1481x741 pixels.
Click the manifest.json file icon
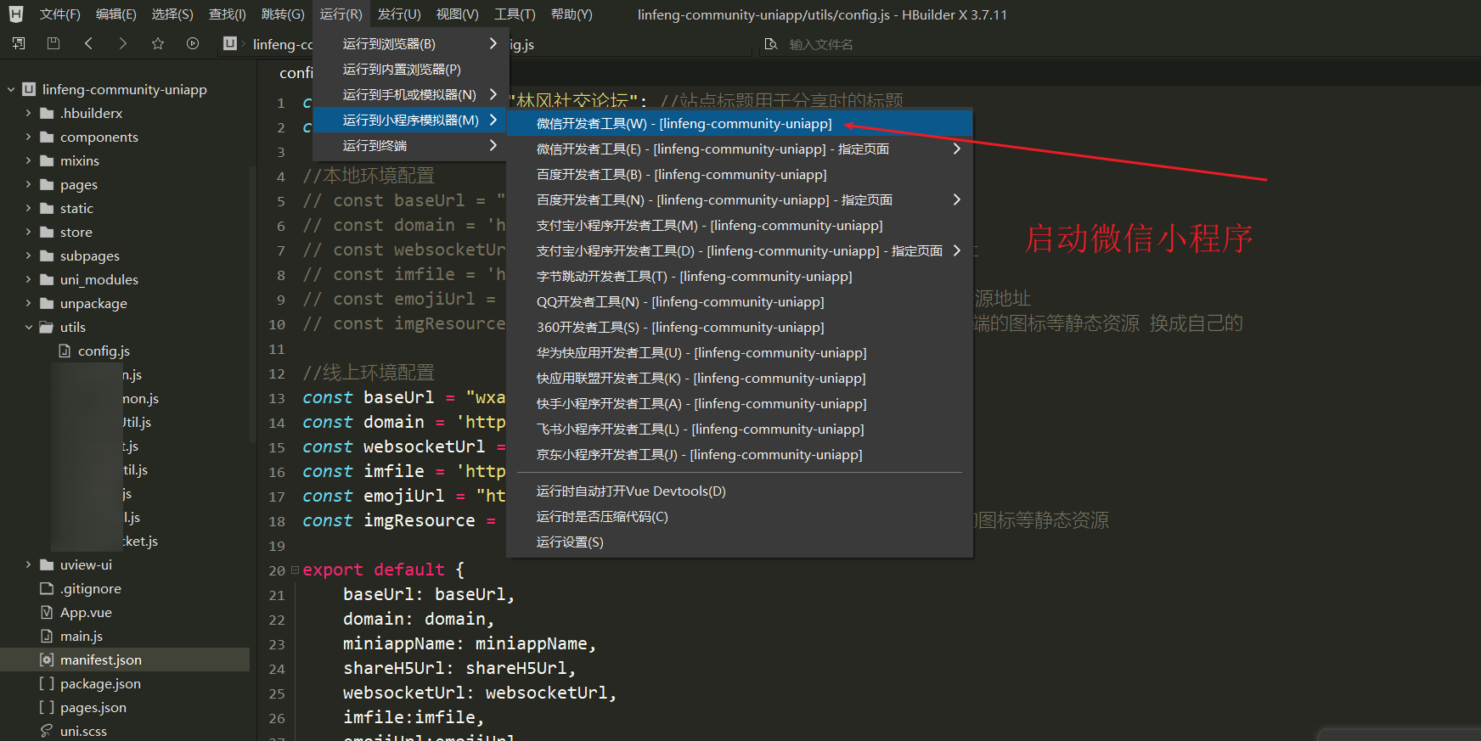pyautogui.click(x=47, y=660)
